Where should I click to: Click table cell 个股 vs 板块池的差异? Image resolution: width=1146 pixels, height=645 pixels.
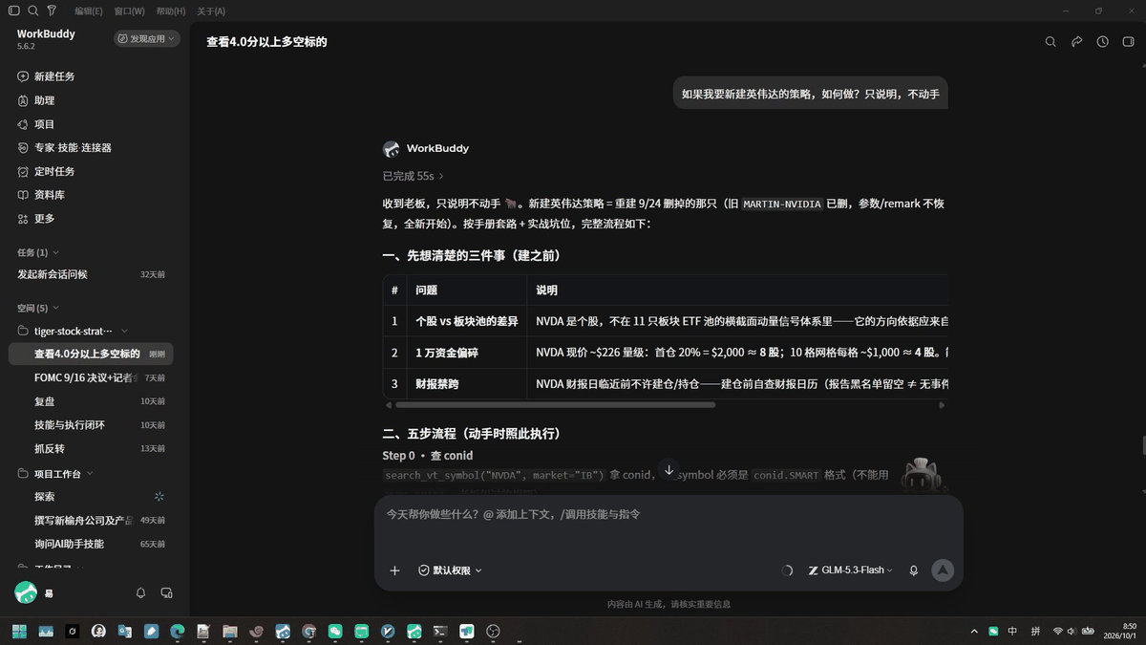pyautogui.click(x=466, y=321)
